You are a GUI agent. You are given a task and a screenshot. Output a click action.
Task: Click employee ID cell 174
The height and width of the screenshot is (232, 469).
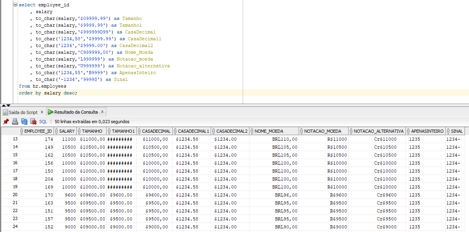click(36, 139)
